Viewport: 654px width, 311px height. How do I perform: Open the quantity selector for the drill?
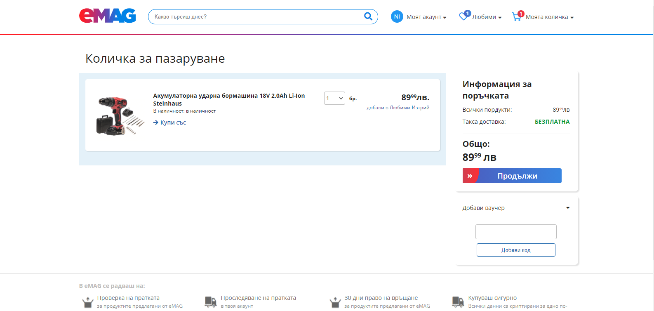334,98
